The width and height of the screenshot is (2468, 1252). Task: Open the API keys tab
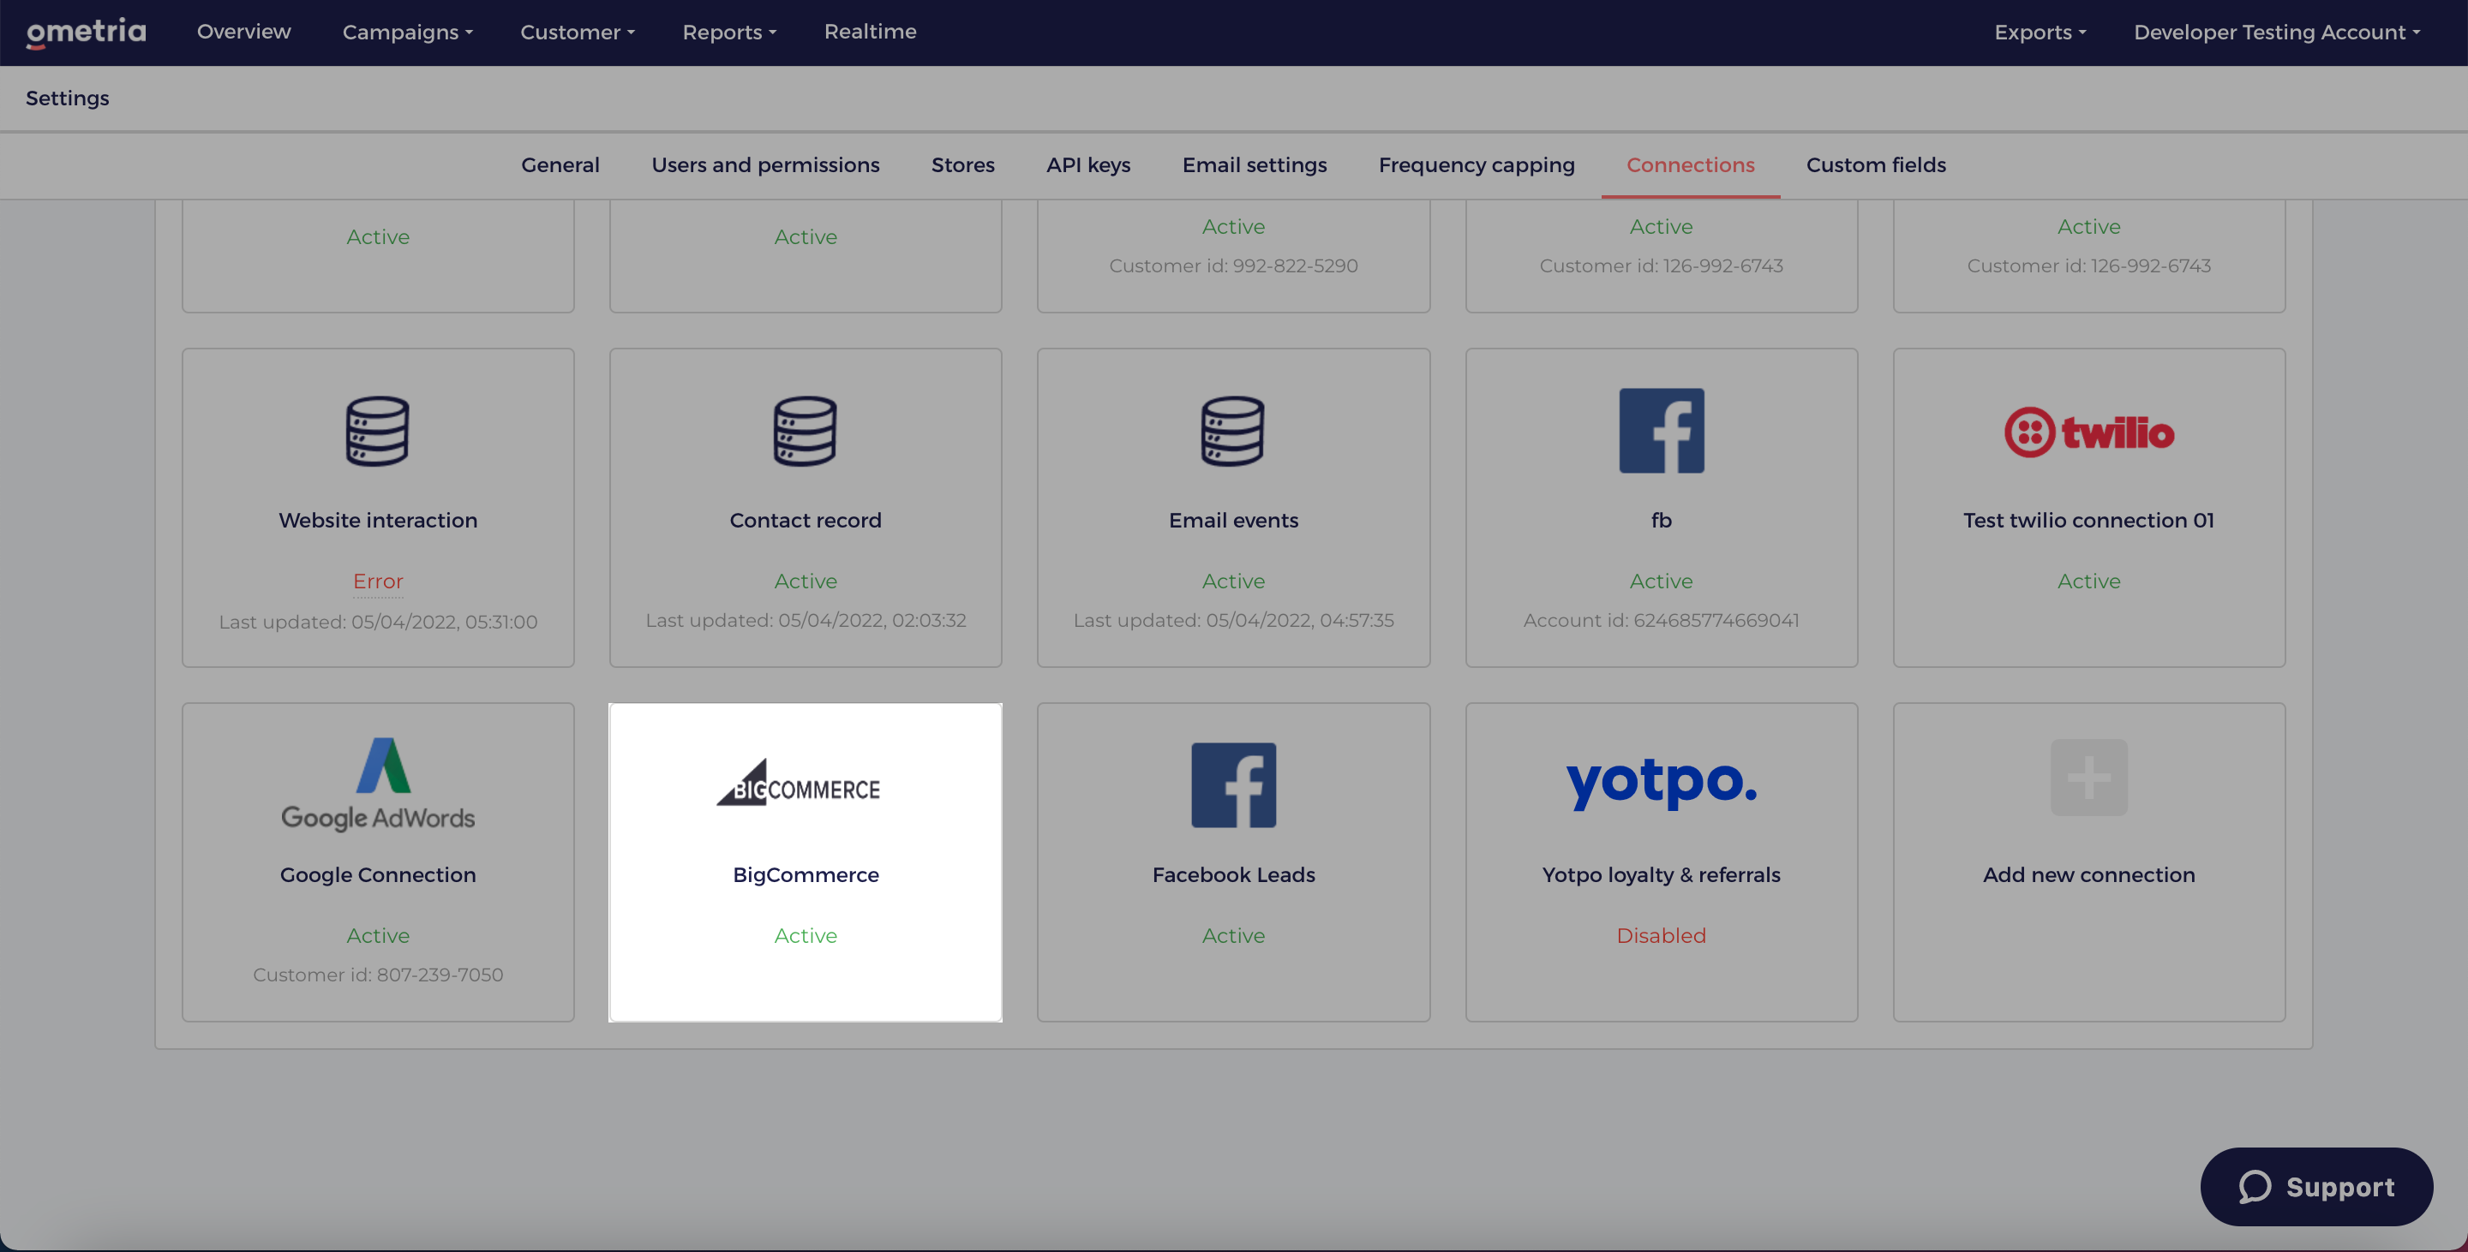click(1088, 164)
